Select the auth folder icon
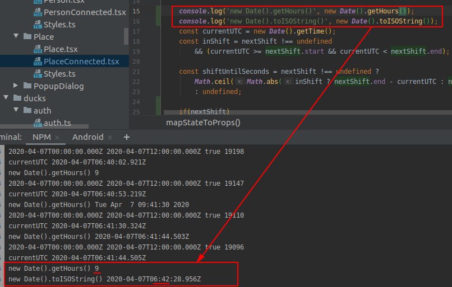The width and height of the screenshot is (452, 287). pos(27,110)
